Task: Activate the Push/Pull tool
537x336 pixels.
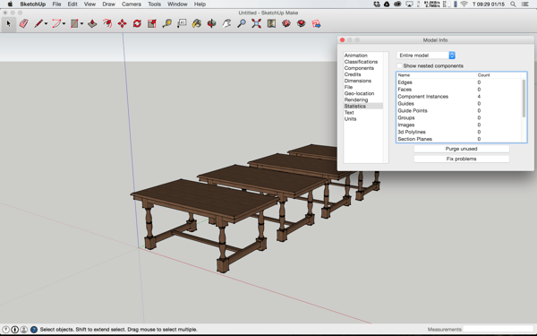Action: (92, 23)
